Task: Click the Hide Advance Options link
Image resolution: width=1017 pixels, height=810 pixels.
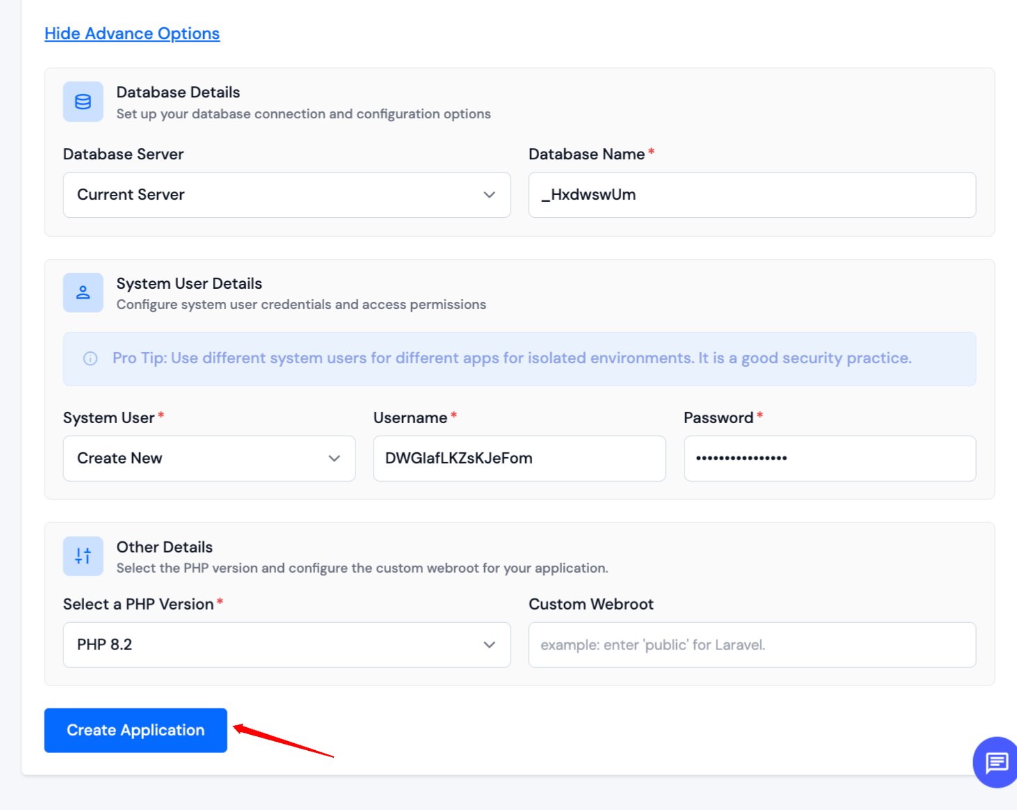Action: pyautogui.click(x=131, y=33)
